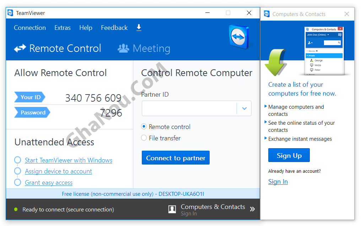361x226 pixels.
Task: Click the Ready to connect status text
Action: (x=68, y=209)
